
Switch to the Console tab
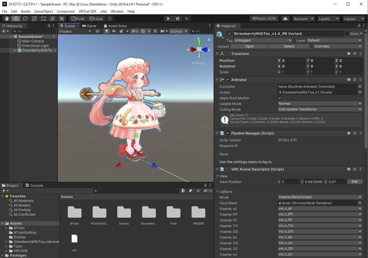(x=34, y=185)
